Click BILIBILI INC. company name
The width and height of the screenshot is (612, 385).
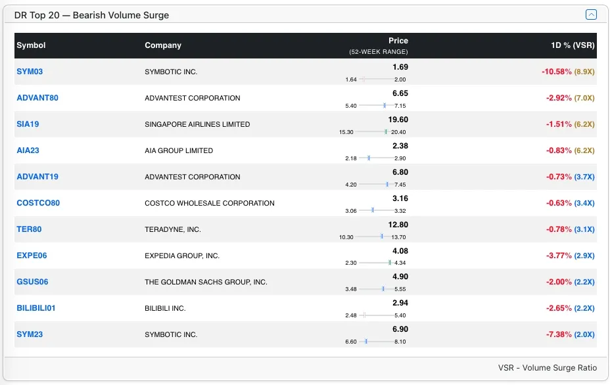[165, 308]
